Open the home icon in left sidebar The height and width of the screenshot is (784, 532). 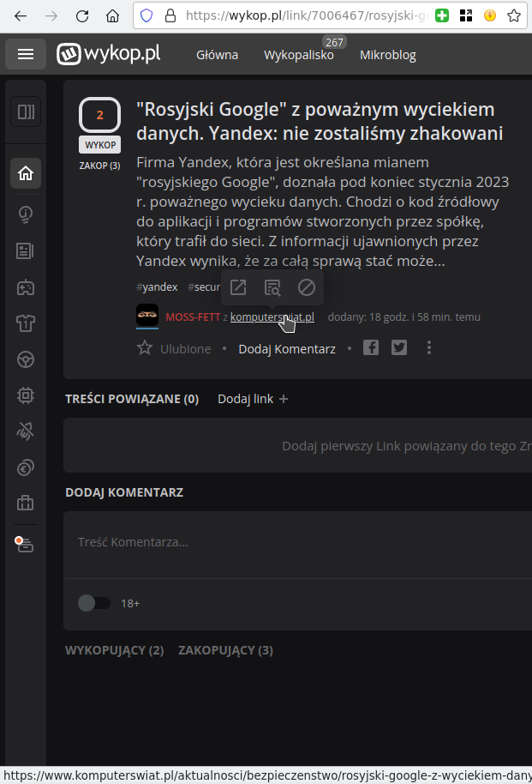tap(26, 173)
